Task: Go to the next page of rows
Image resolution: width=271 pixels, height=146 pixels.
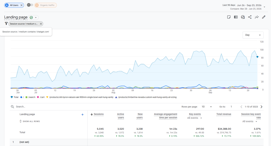Action: 261,107
